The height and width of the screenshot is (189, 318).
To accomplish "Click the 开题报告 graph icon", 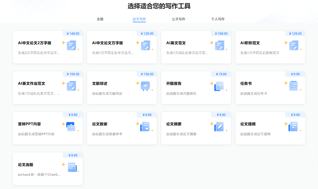I will click(x=220, y=86).
